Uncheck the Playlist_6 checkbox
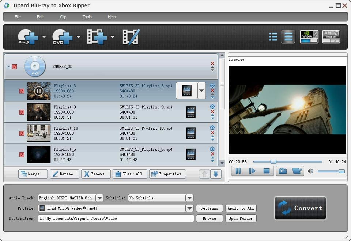Screen dimensions: 351x241 tap(22, 154)
